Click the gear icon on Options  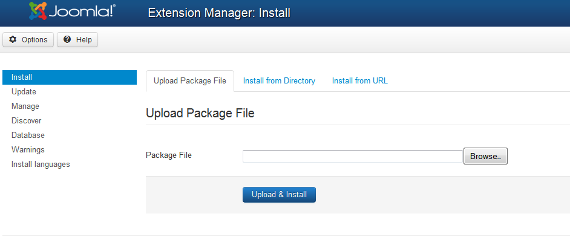[13, 40]
